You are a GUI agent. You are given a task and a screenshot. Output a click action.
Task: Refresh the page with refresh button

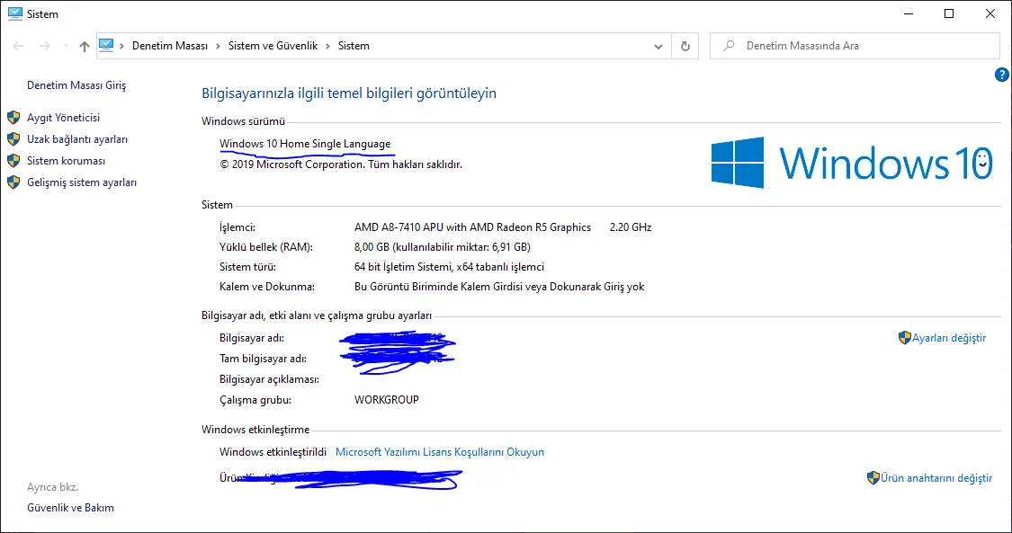685,47
